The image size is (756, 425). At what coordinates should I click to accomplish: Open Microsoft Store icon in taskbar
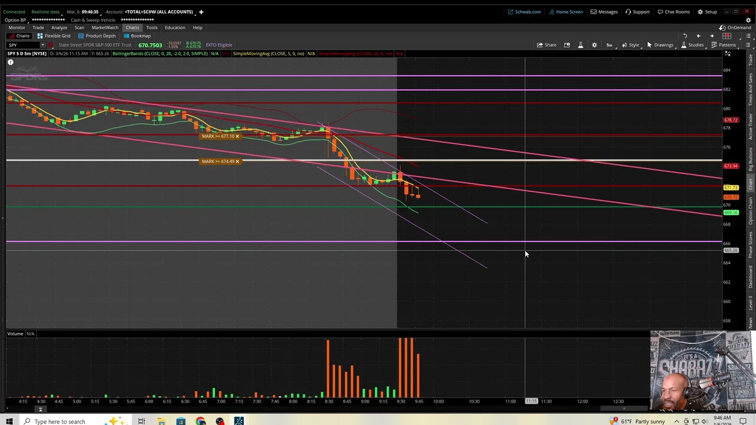coord(181,421)
